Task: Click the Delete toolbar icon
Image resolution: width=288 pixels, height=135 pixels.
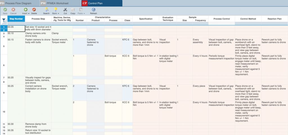Action: [34, 10]
